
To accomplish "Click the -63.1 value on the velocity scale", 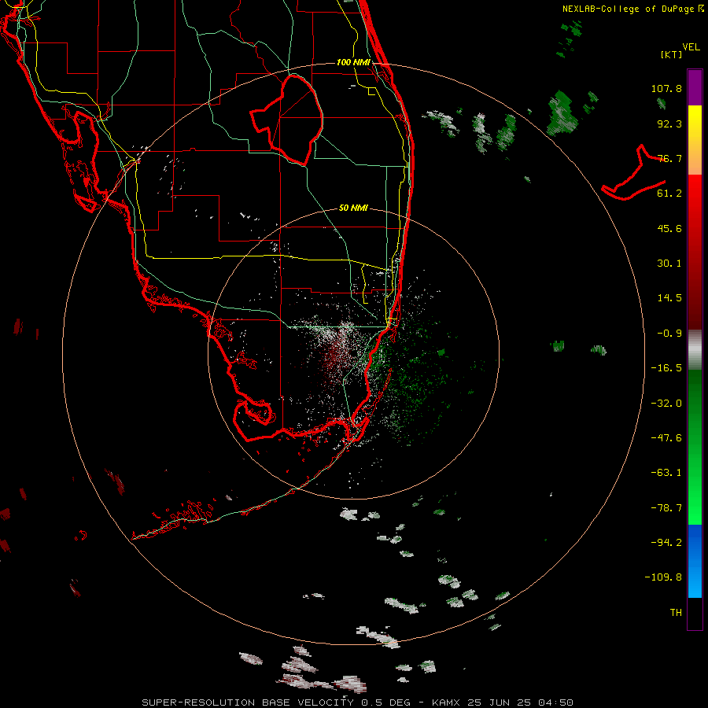I will 666,473.
